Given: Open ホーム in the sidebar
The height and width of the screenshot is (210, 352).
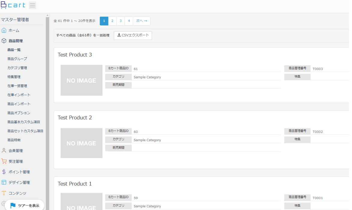Looking at the screenshot, I should (x=14, y=31).
